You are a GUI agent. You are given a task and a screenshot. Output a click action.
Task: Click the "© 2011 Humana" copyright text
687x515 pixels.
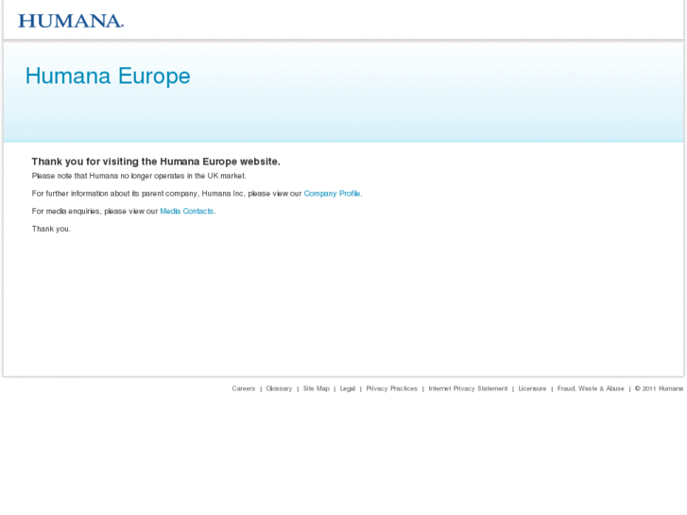[659, 388]
